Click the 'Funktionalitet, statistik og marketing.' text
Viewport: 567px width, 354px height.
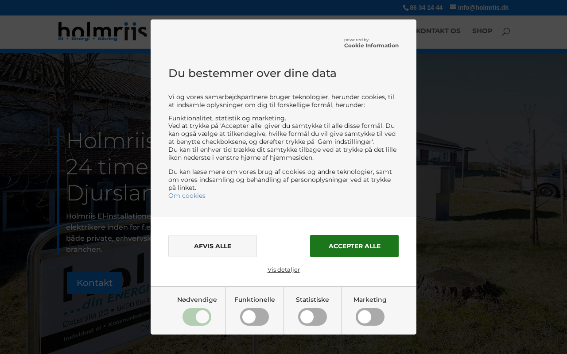[227, 118]
